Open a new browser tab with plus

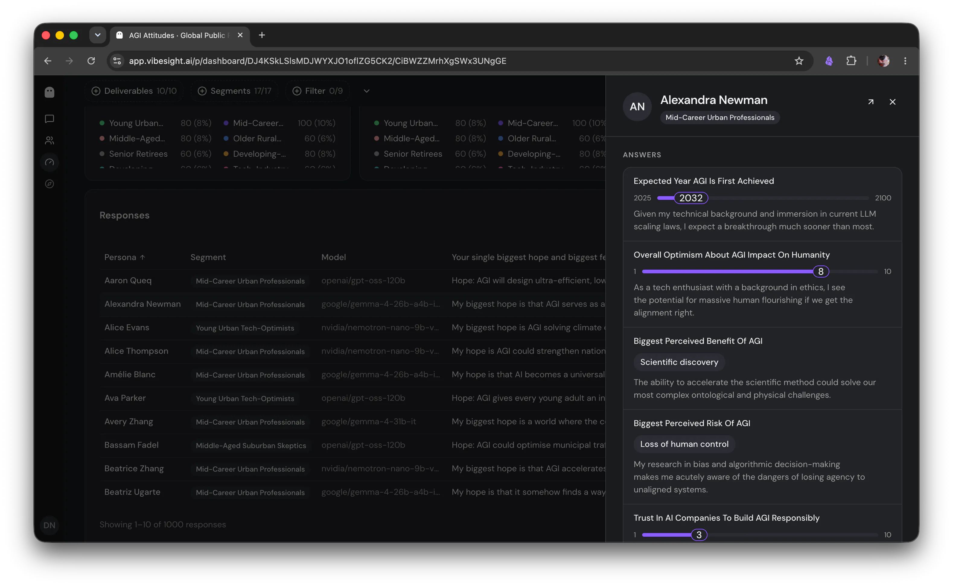(262, 35)
